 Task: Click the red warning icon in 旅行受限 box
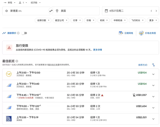[9, 48]
